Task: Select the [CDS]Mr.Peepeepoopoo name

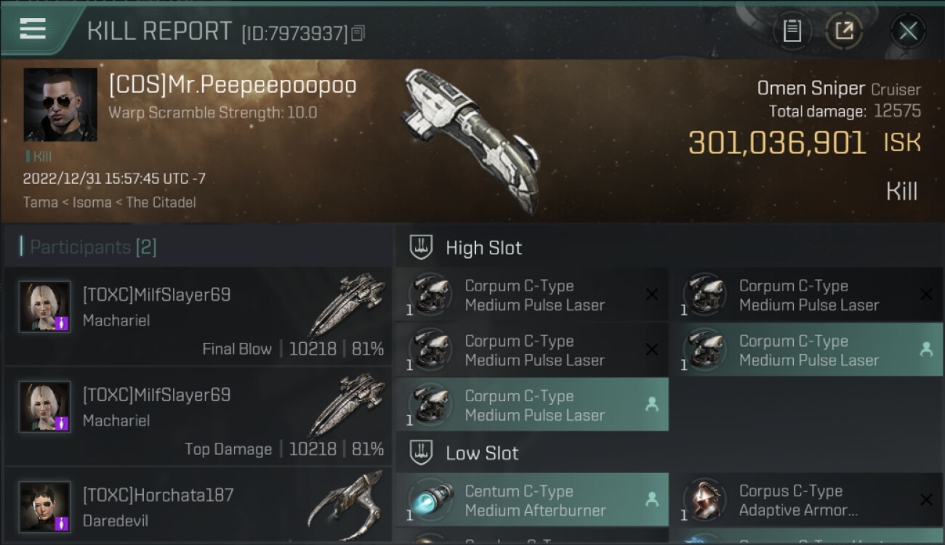Action: click(233, 85)
